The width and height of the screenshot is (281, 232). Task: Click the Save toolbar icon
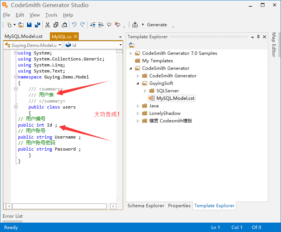[x=29, y=25]
